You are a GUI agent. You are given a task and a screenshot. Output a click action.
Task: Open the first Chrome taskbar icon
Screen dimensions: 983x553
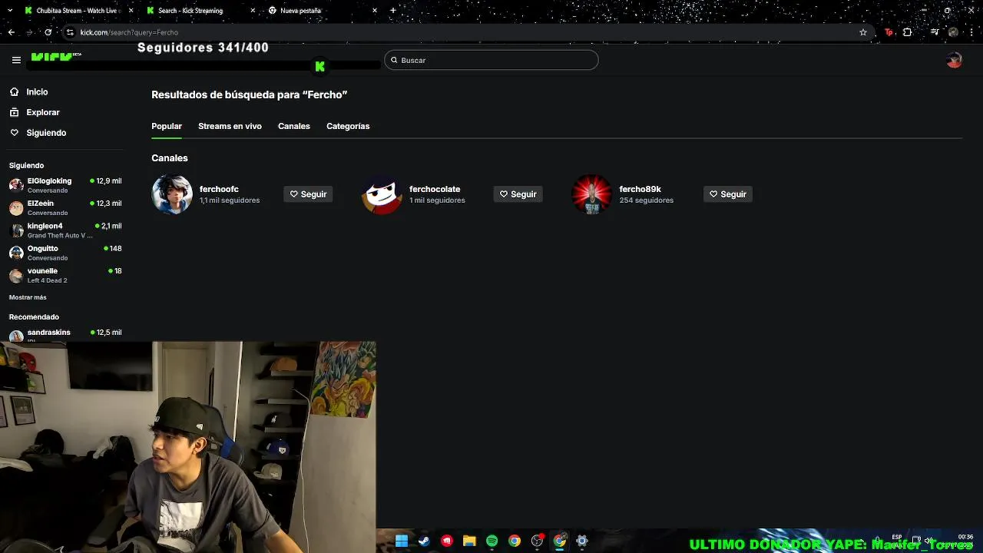point(515,541)
